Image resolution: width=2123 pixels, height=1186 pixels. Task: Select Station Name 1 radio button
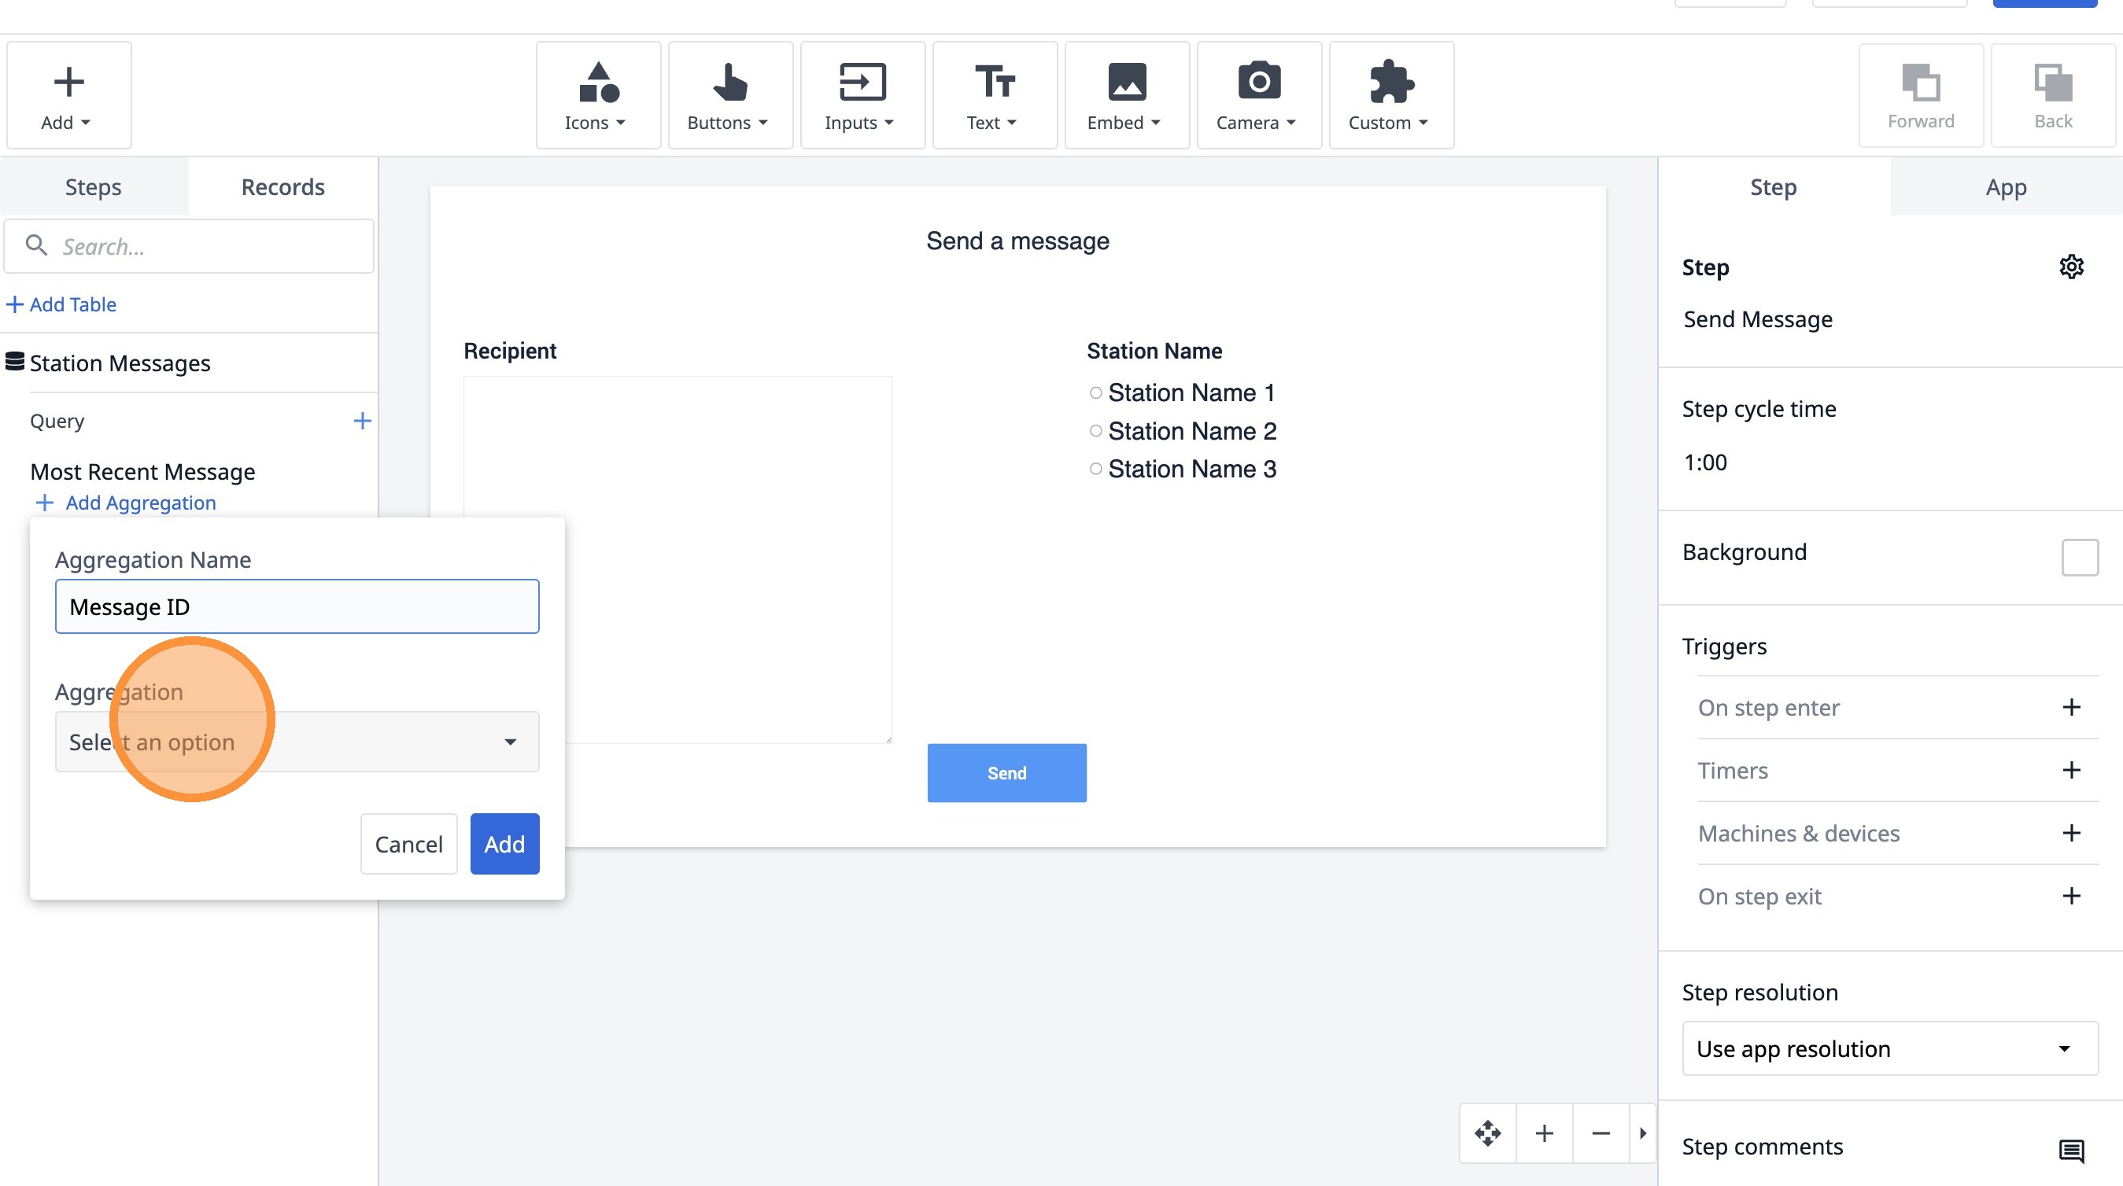tap(1095, 393)
